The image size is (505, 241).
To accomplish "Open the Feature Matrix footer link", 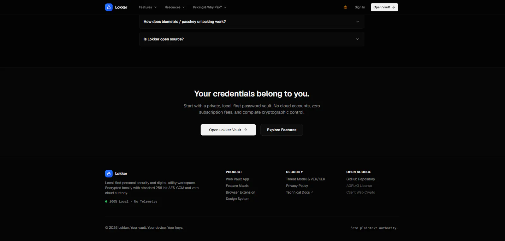I will (237, 186).
